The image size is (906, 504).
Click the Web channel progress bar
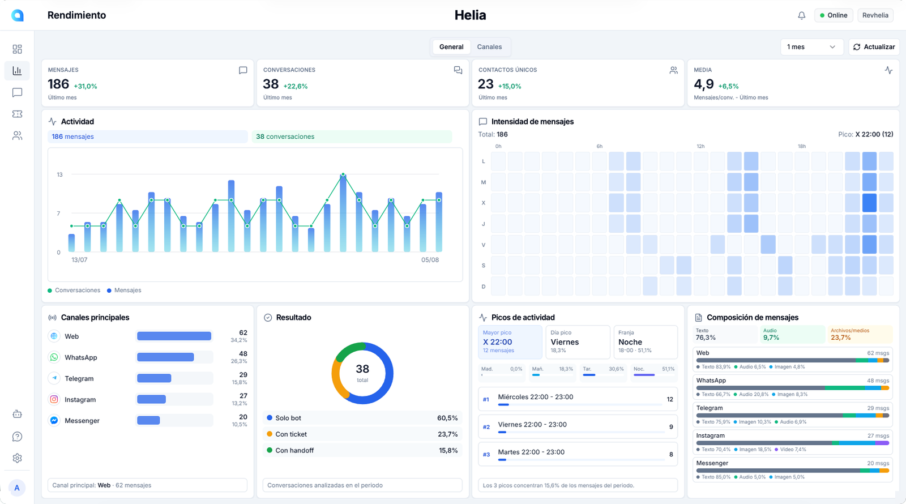[x=174, y=336]
